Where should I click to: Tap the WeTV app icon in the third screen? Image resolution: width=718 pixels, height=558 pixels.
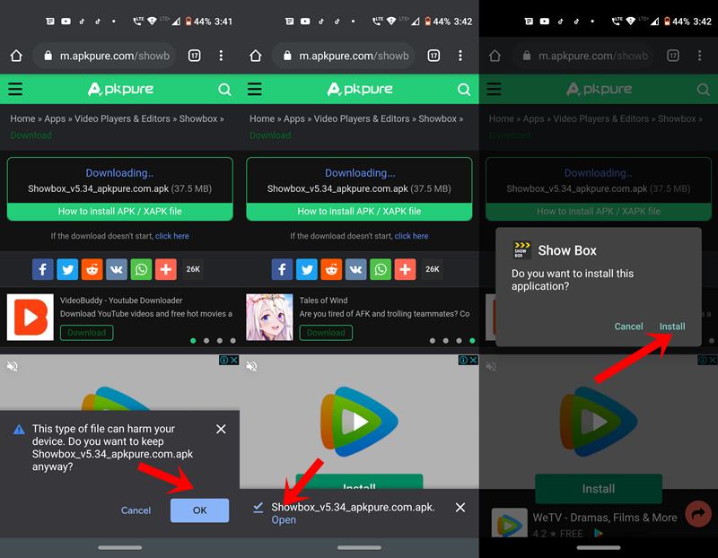pos(509,523)
